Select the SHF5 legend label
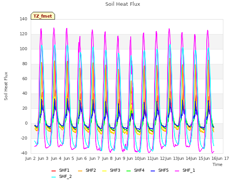Viewport: 246px width, 184px height. 163,170
